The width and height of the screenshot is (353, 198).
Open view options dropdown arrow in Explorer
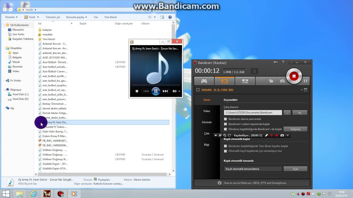[155, 17]
